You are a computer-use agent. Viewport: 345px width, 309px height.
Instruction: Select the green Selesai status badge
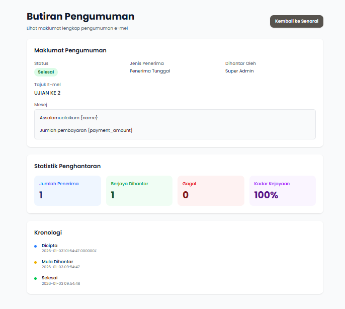46,72
